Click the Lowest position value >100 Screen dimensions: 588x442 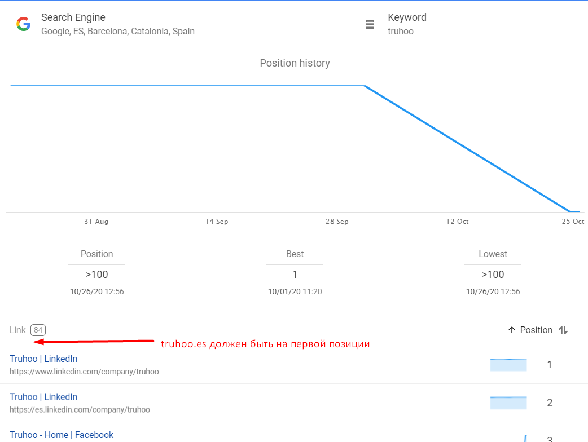493,275
